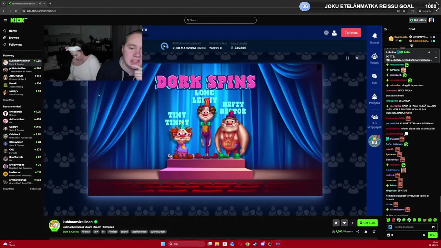Open pottukoiralive channel in Following list
This screenshot has height=248, width=441.
click(x=22, y=70)
